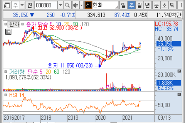Toggle the square marker before 한화 label
The width and height of the screenshot is (185, 123).
coord(5,24)
